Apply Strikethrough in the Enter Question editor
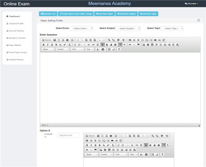The image size is (206, 167). (56, 45)
